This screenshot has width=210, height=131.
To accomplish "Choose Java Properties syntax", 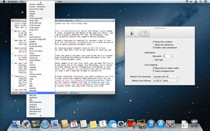I will 41,37.
